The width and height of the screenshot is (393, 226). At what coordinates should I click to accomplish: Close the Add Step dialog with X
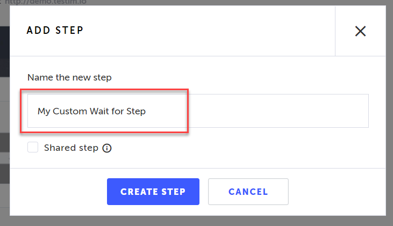click(360, 31)
